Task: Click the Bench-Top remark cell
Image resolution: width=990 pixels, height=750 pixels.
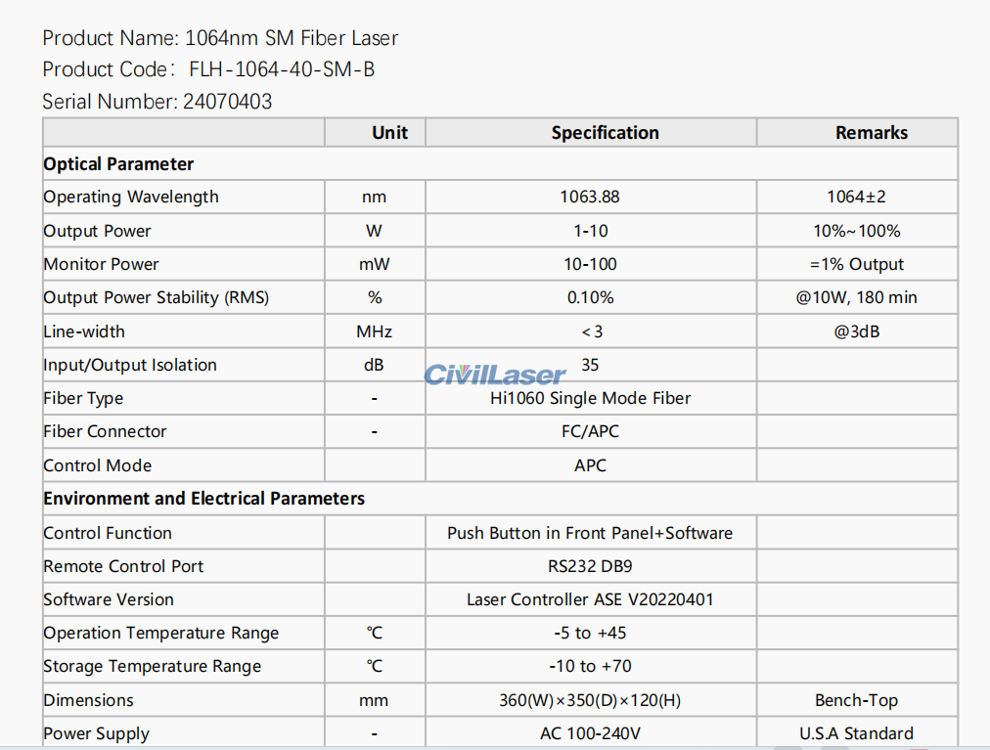Action: 856,700
